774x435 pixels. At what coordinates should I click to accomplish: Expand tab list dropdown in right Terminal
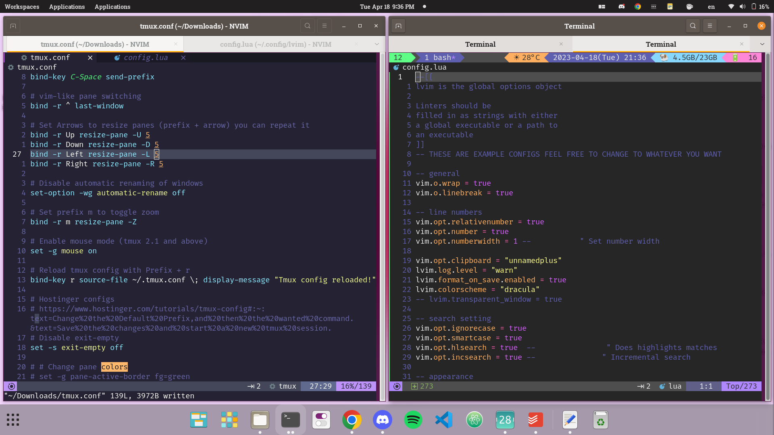pyautogui.click(x=762, y=44)
